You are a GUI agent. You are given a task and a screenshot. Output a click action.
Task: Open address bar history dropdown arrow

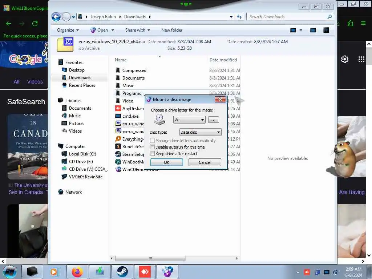click(x=231, y=17)
